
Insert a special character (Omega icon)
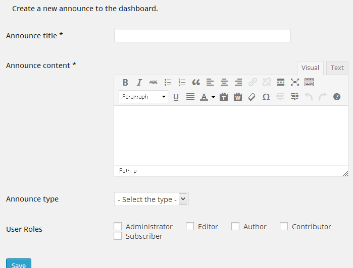click(266, 97)
